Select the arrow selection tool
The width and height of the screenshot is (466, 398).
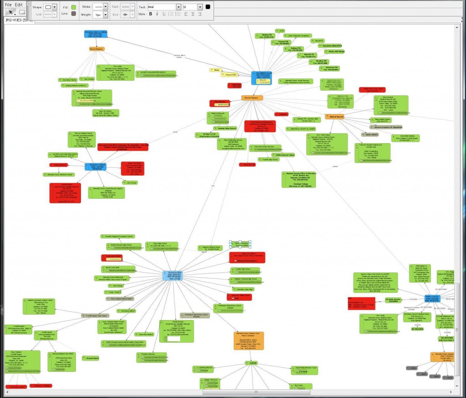[11, 12]
